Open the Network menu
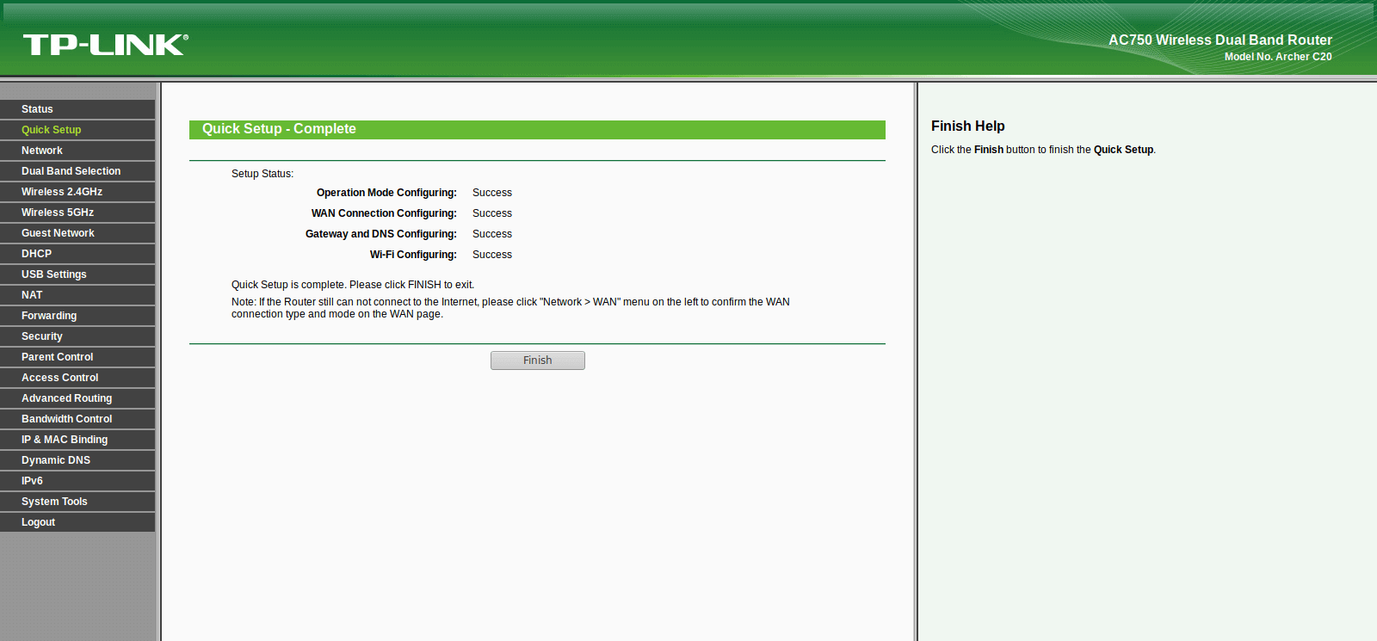 [77, 151]
